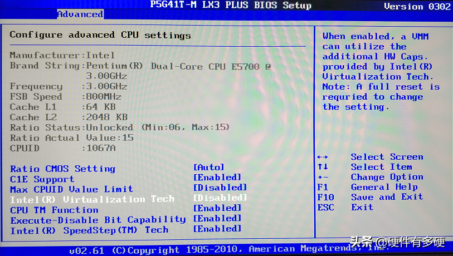This screenshot has height=256, width=453.
Task: Click the Select Screen help text
Action: click(387, 157)
